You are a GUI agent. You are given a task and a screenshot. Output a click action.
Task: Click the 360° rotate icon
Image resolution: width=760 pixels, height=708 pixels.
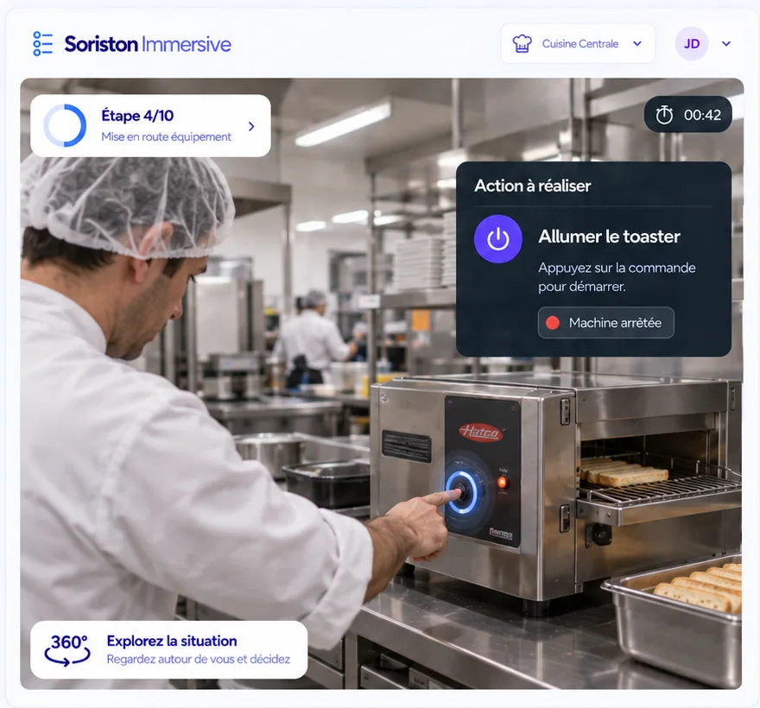pyautogui.click(x=67, y=650)
